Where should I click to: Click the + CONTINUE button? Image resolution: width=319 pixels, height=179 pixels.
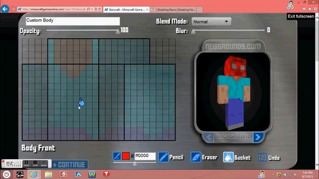69,165
